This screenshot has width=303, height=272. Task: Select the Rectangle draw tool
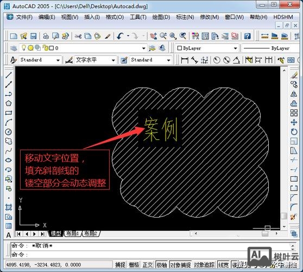coord(9,113)
